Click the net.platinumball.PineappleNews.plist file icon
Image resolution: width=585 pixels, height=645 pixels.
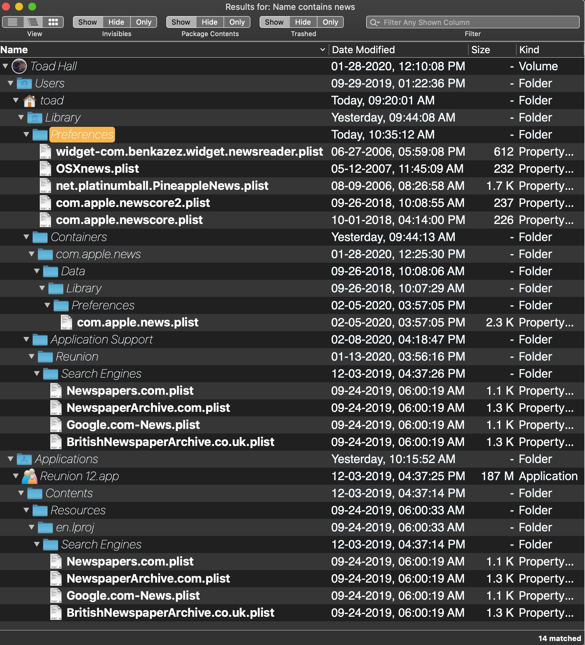pos(45,186)
